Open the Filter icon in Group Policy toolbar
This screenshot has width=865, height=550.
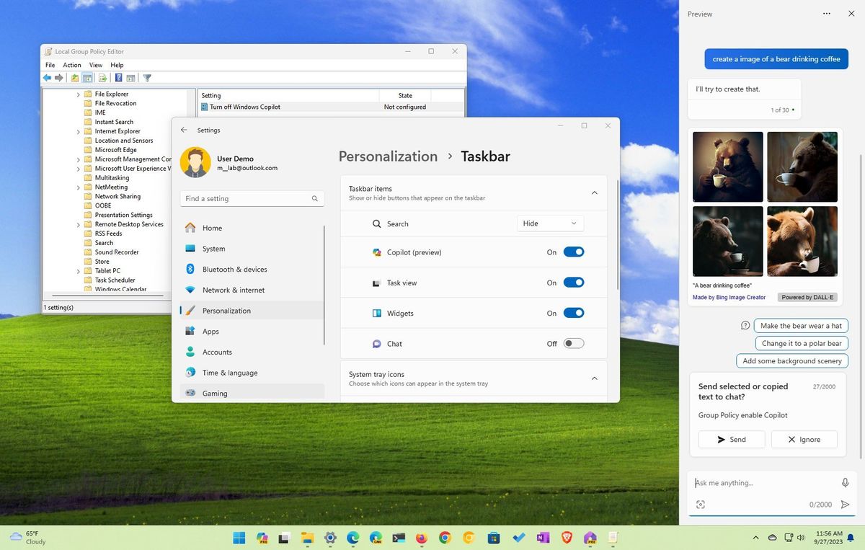(147, 78)
